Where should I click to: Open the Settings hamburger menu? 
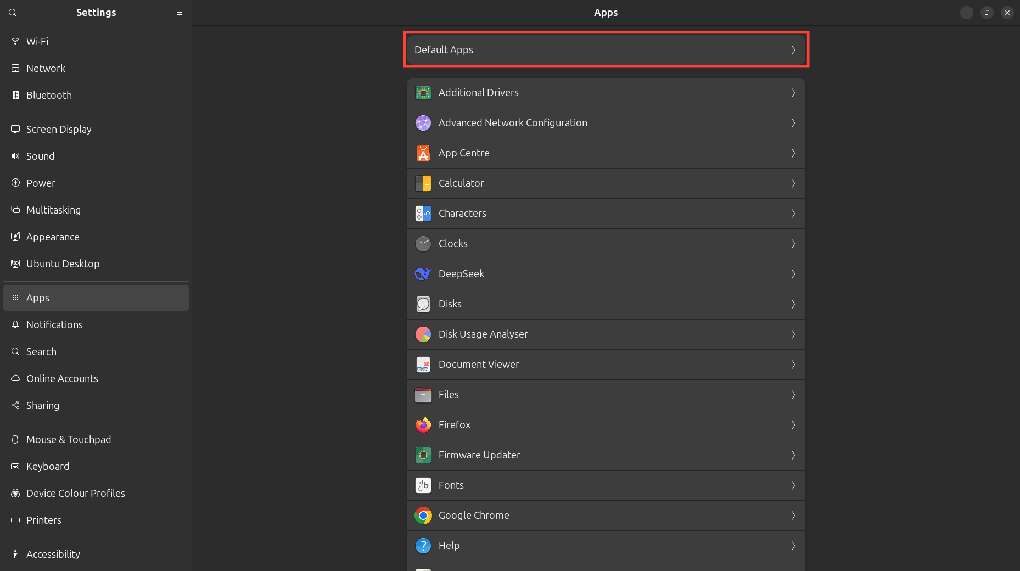pyautogui.click(x=180, y=13)
